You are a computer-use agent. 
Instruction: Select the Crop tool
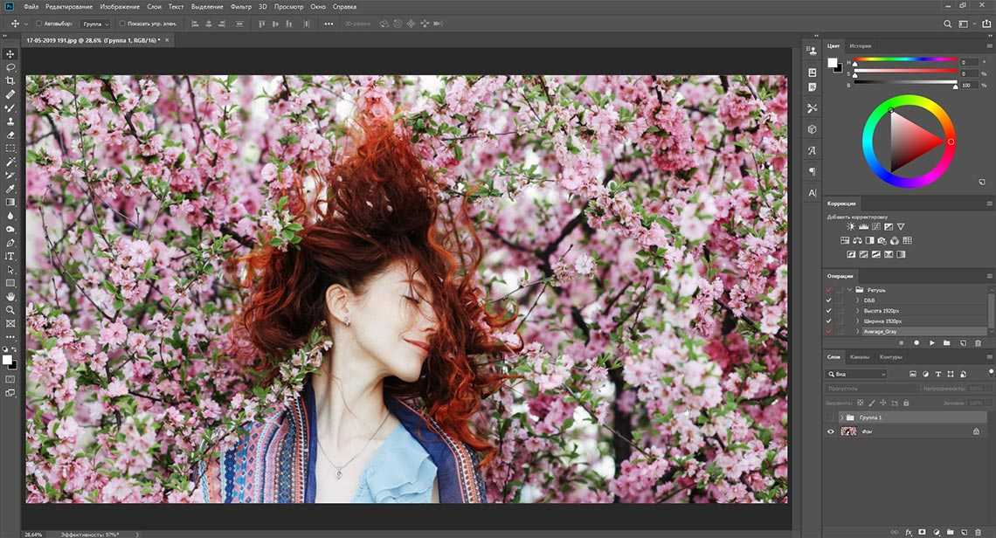(10, 80)
